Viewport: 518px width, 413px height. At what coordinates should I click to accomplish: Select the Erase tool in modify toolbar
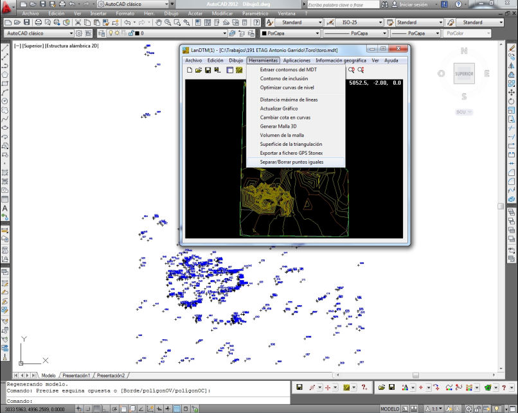(512, 48)
